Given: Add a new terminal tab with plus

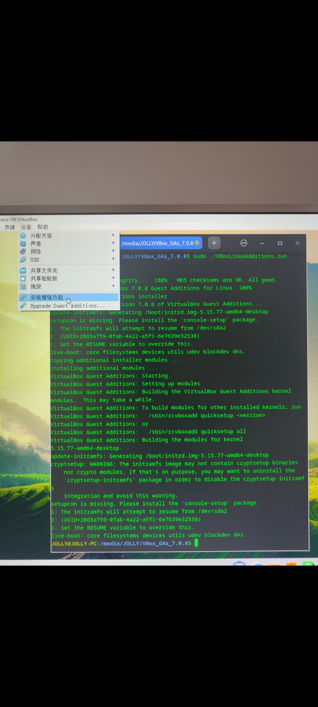Looking at the screenshot, I should click(x=214, y=243).
